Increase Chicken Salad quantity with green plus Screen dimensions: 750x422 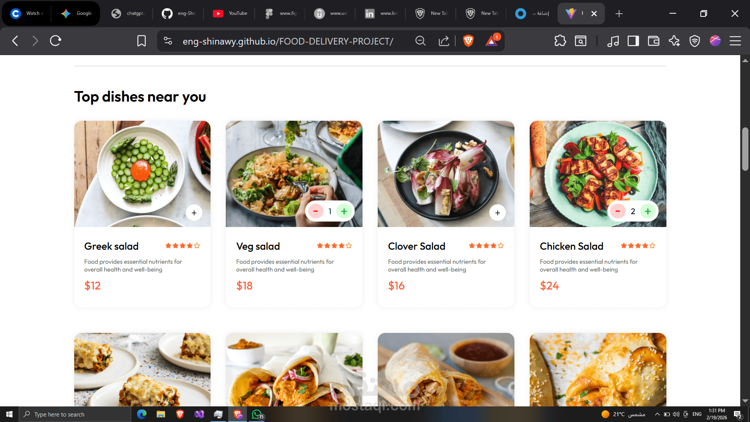pyautogui.click(x=648, y=211)
